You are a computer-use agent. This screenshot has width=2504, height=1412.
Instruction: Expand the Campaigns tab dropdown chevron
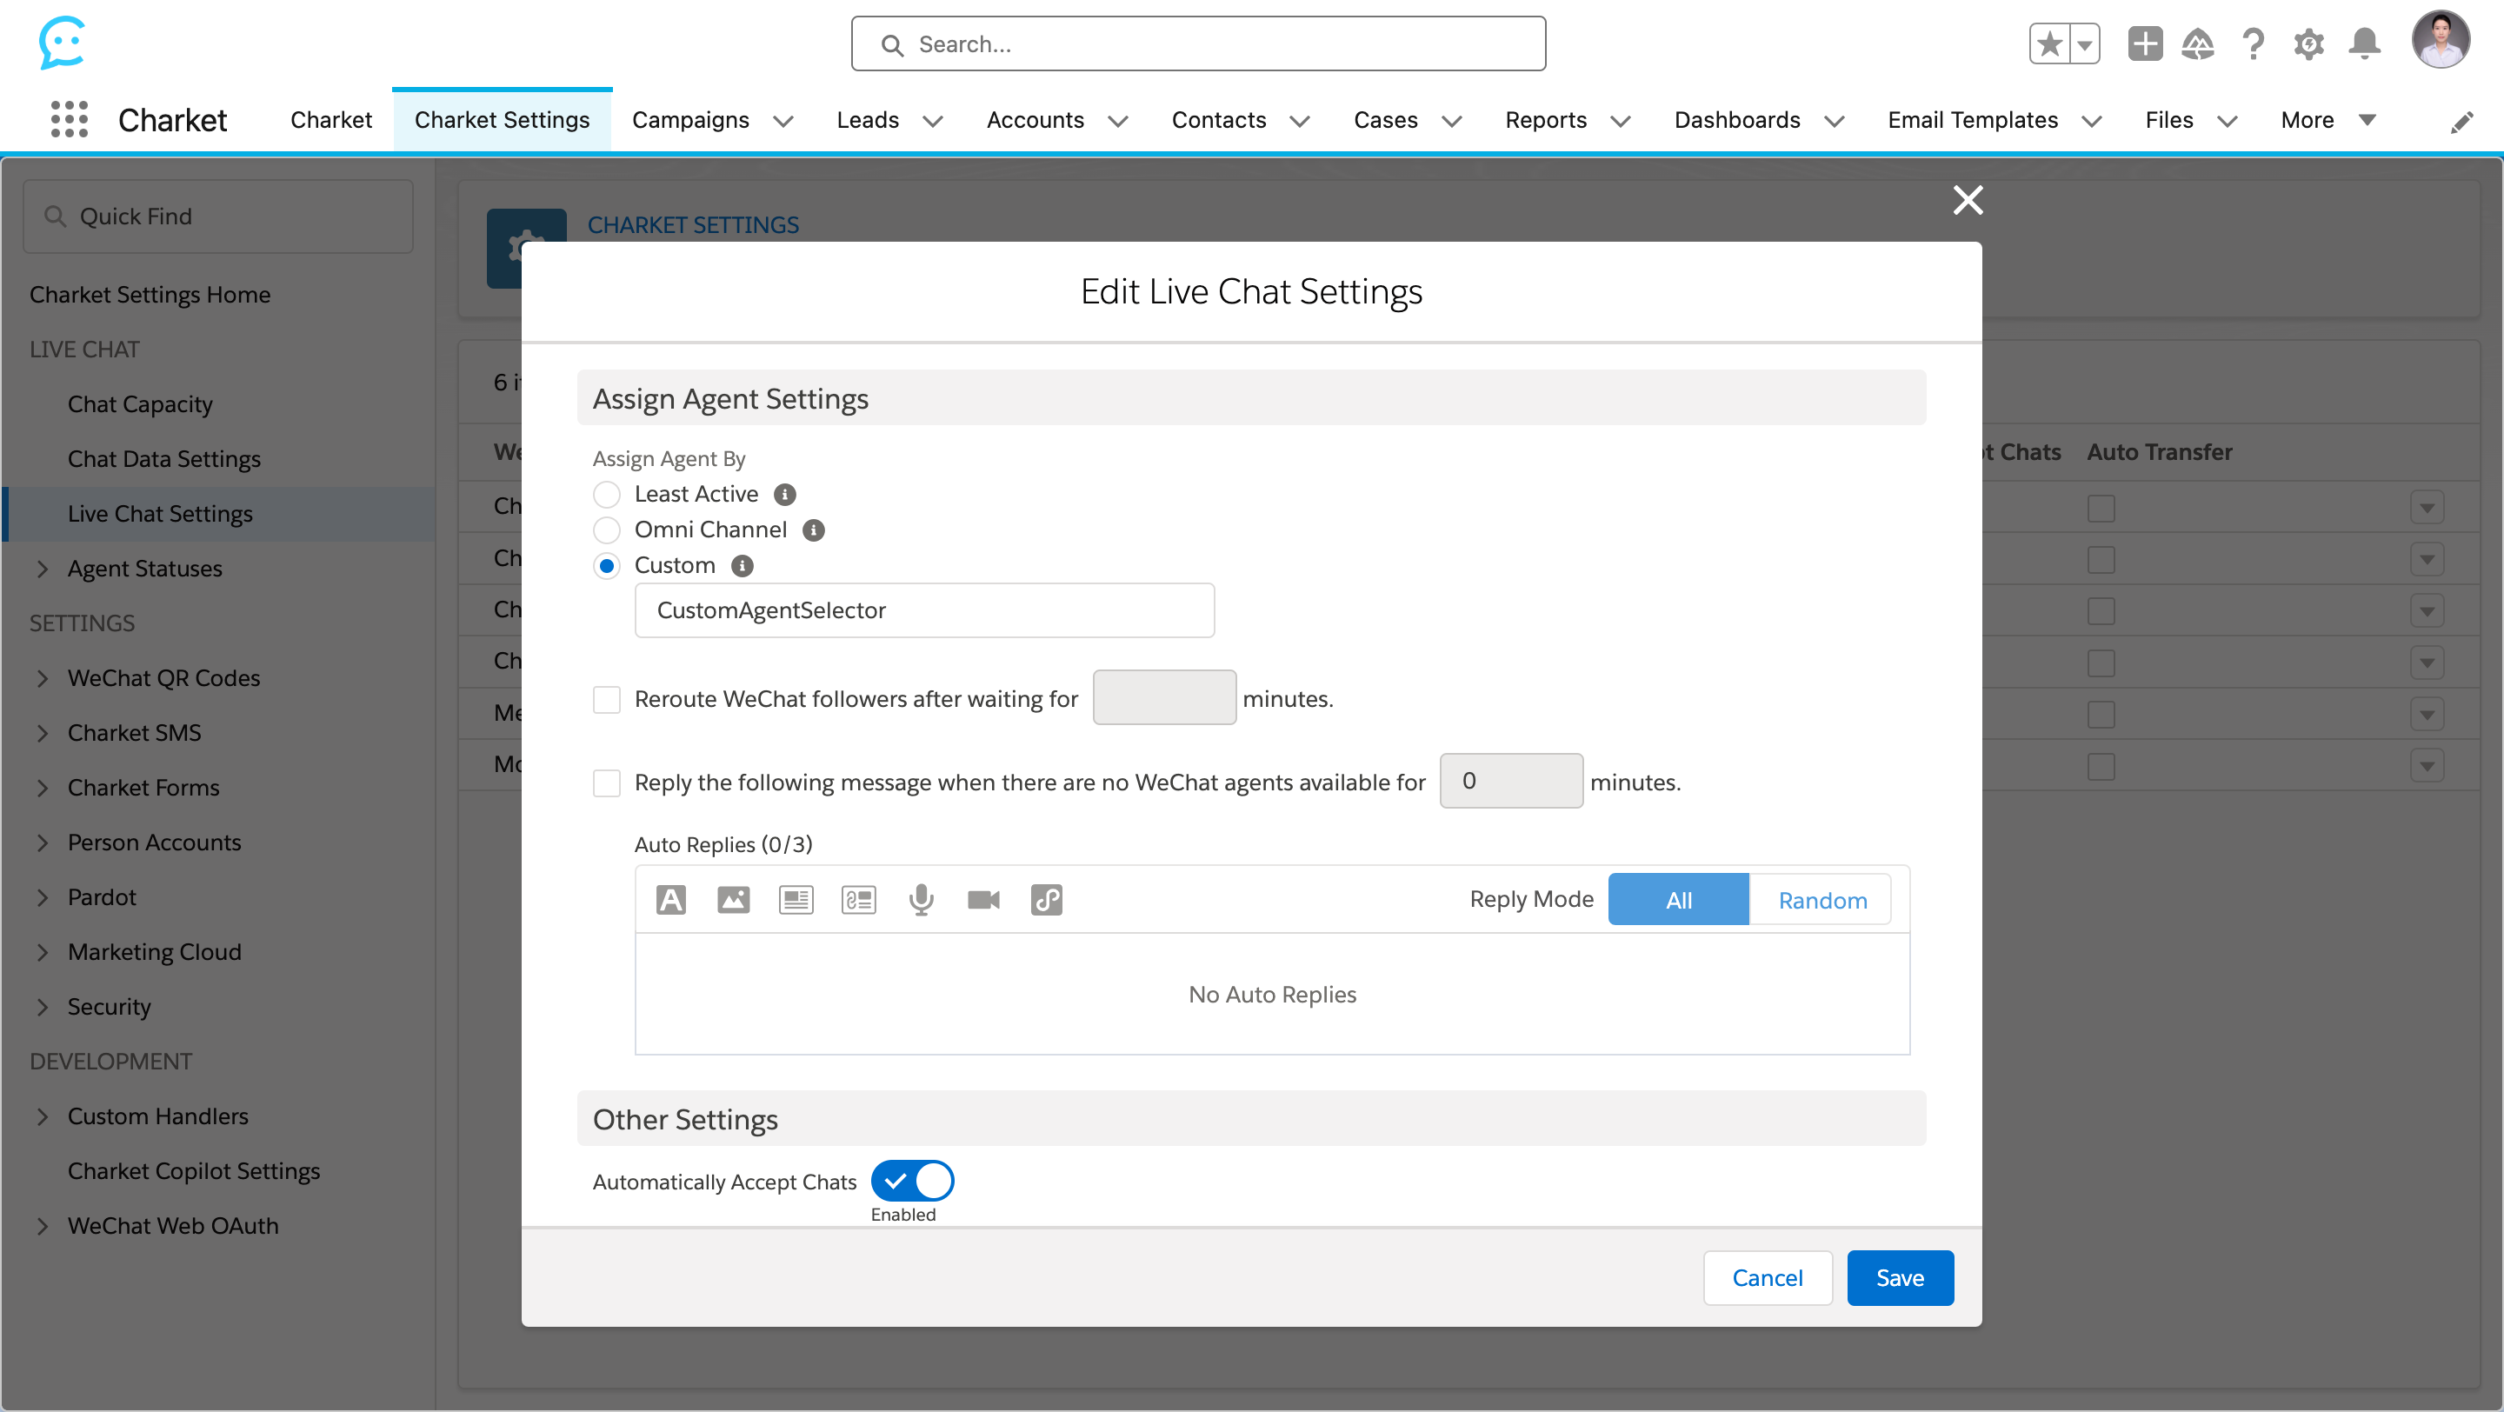click(782, 122)
